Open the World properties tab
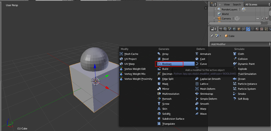This screenshot has height=131, width=271. tap(234, 29)
